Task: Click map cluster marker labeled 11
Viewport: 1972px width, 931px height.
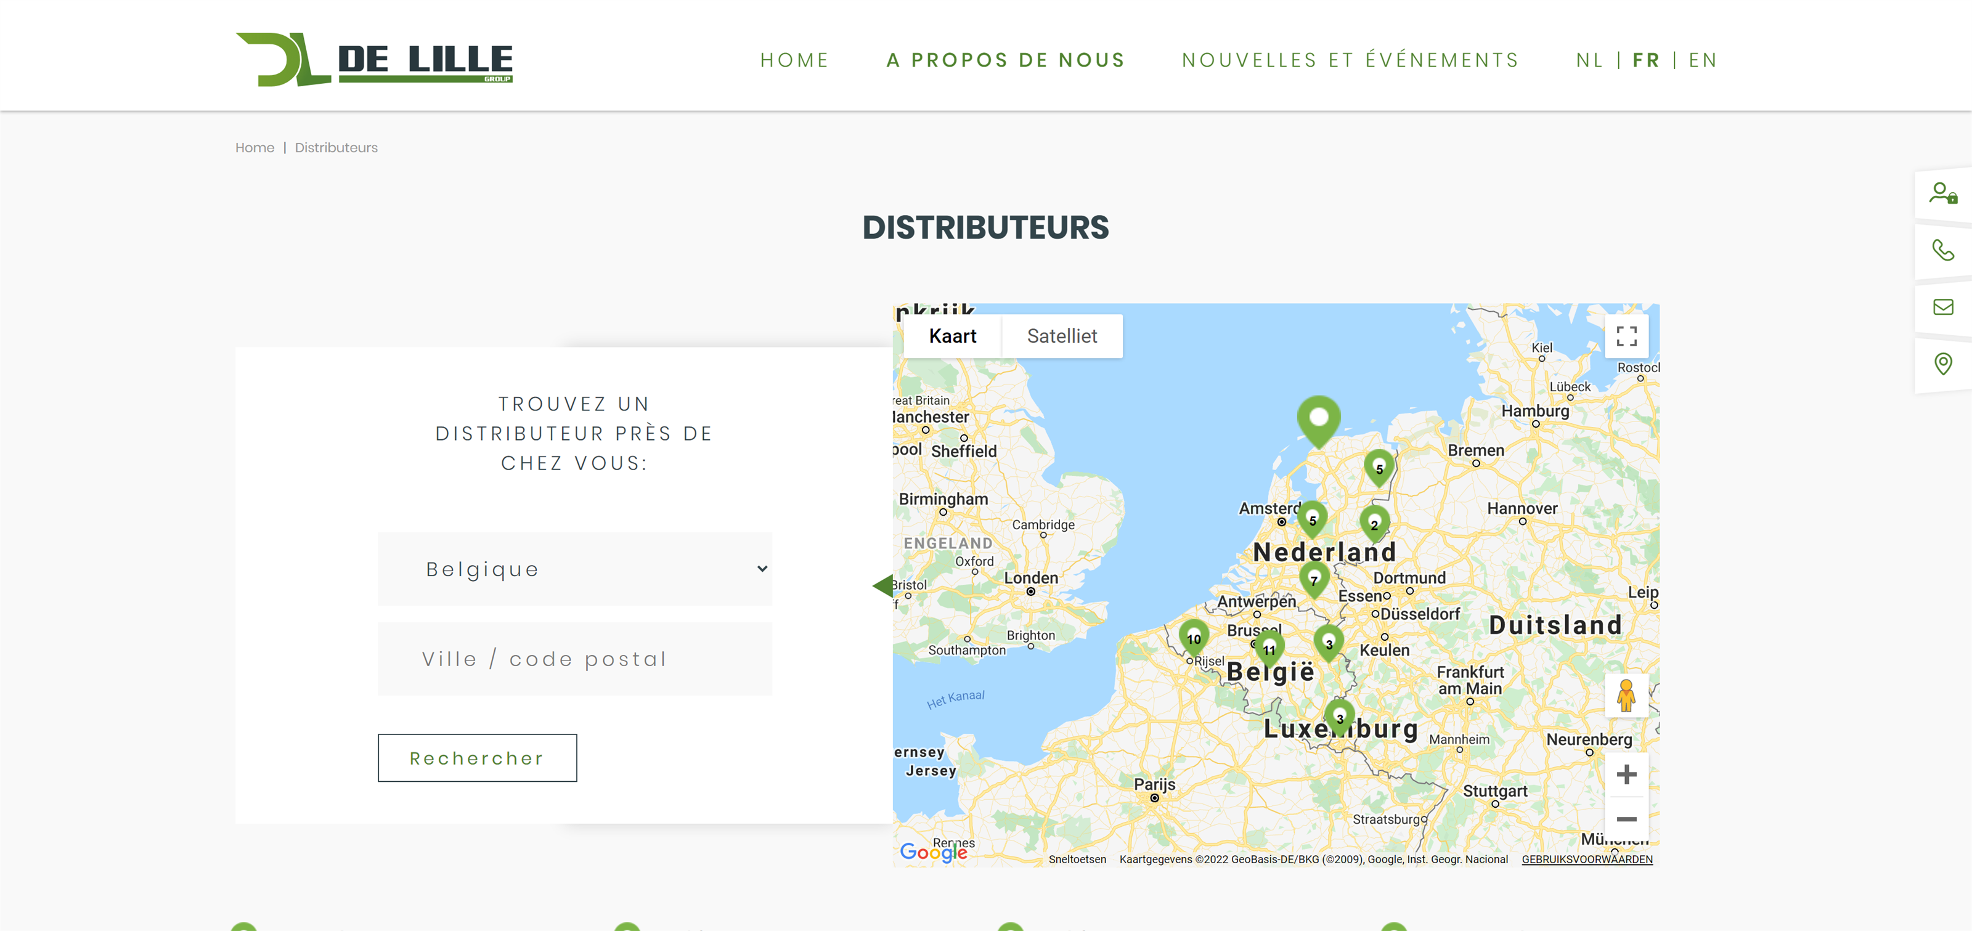Action: pos(1269,648)
